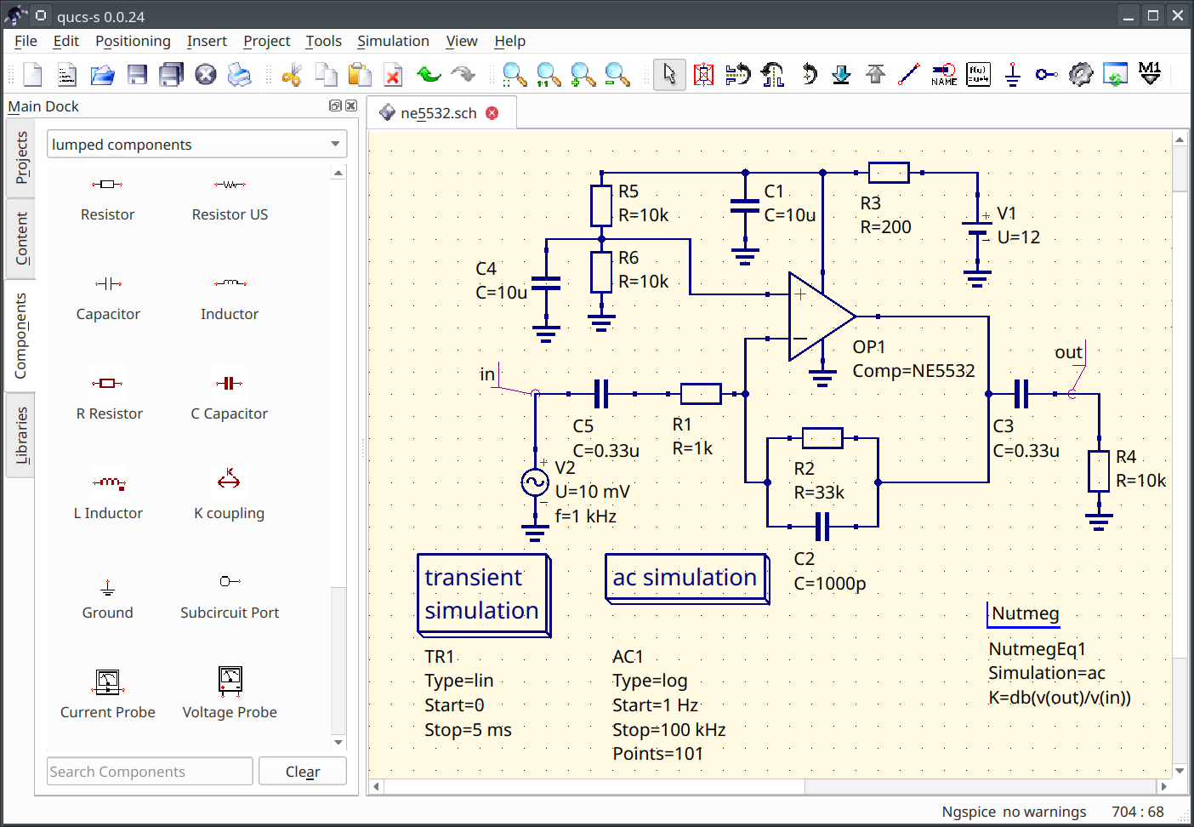Open the Simulation menu
The height and width of the screenshot is (827, 1194).
(393, 41)
